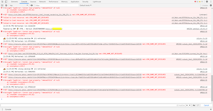213x111 pixels.
Task: Open the Sources tab
Action: pos(33,2)
